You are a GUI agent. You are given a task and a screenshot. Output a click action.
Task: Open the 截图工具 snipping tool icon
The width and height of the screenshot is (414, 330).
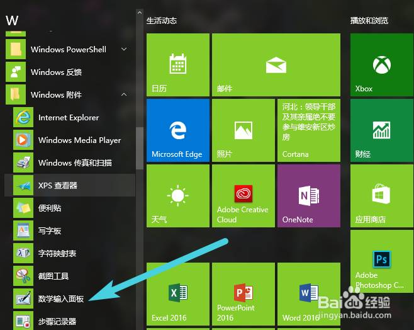pyautogui.click(x=23, y=276)
